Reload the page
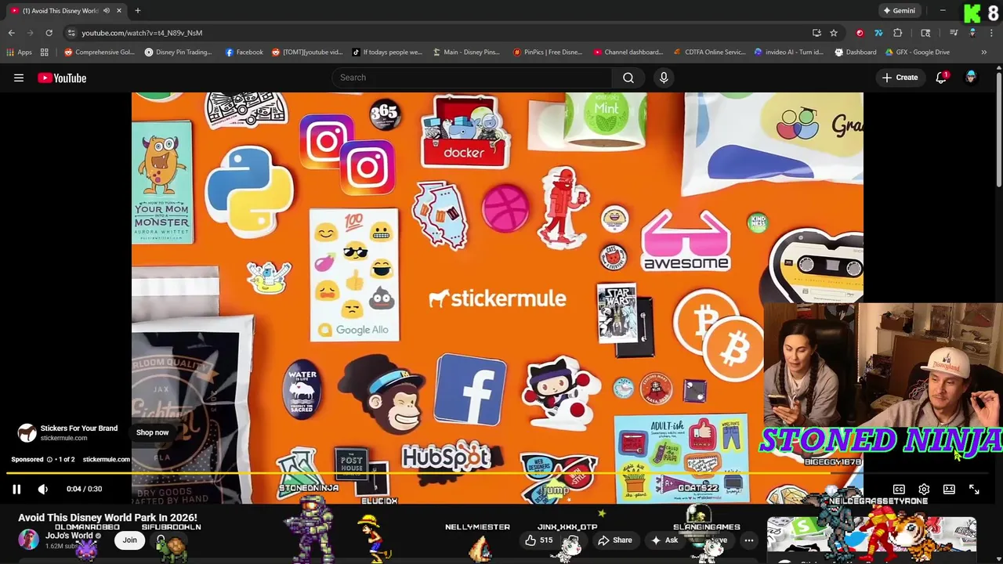Screen dimensions: 1003x564 coord(49,33)
